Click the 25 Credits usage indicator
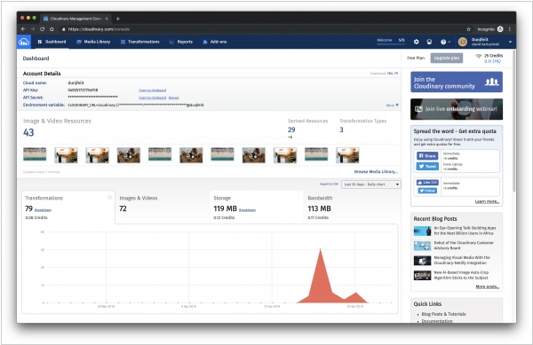Image resolution: width=533 pixels, height=345 pixels. [x=489, y=58]
